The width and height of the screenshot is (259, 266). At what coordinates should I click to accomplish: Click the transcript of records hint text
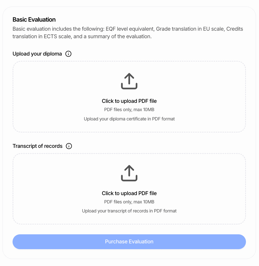[129, 211]
